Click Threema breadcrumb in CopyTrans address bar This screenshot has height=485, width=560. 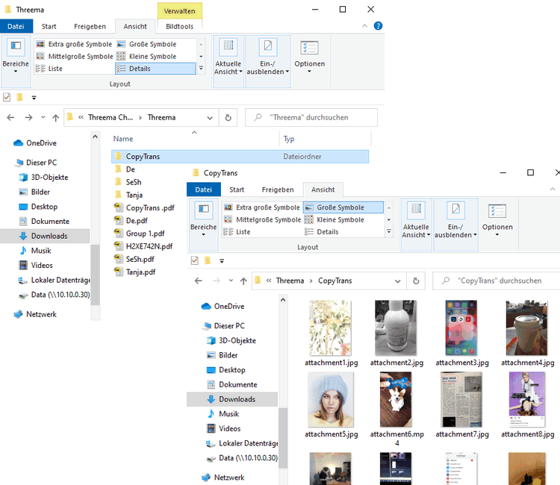click(x=290, y=281)
